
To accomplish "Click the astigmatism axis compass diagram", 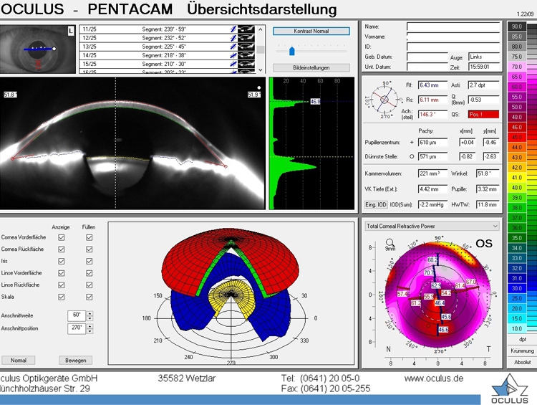I will click(384, 100).
